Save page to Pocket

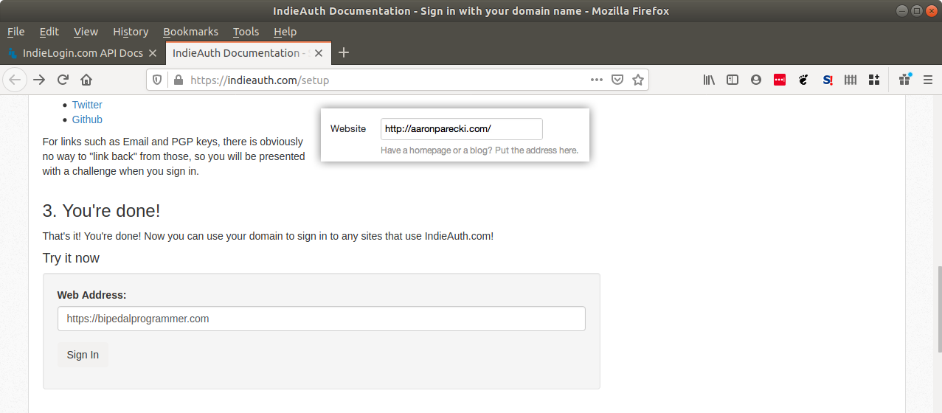pyautogui.click(x=618, y=80)
